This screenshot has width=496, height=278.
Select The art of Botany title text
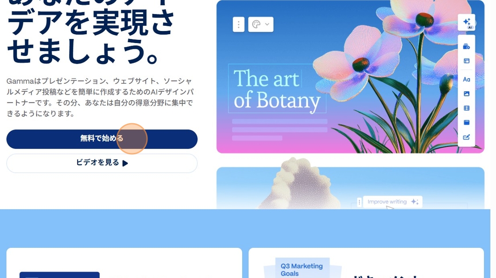[x=277, y=89]
